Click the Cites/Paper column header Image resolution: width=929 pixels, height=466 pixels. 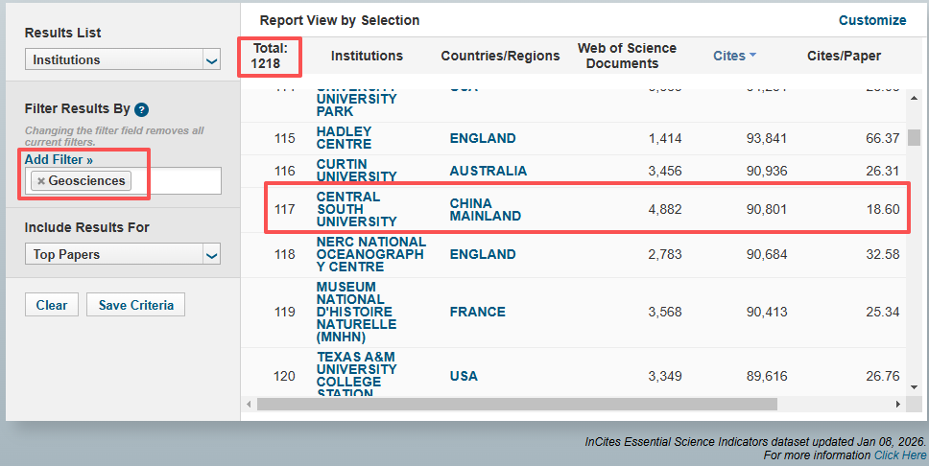[x=844, y=56]
